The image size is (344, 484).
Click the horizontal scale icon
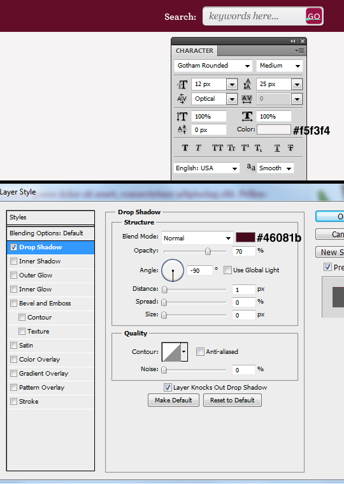(x=247, y=116)
